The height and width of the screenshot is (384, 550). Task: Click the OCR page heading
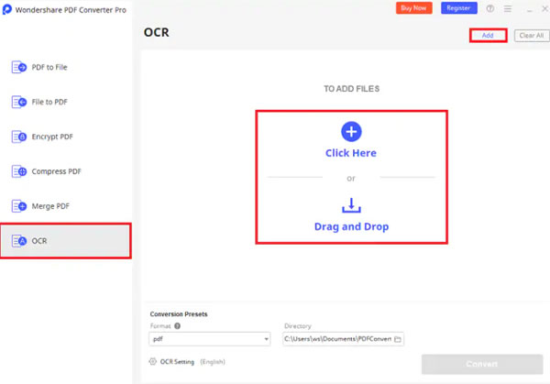point(157,32)
